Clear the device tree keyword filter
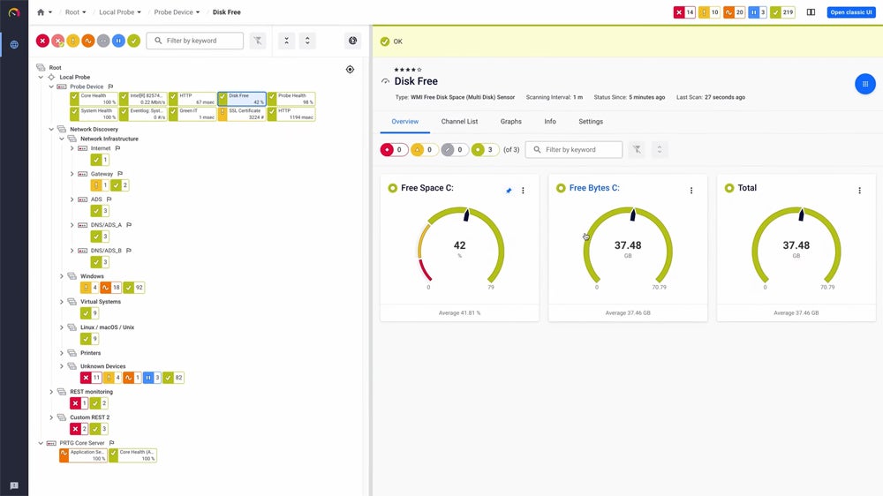This screenshot has height=496, width=883. (257, 41)
